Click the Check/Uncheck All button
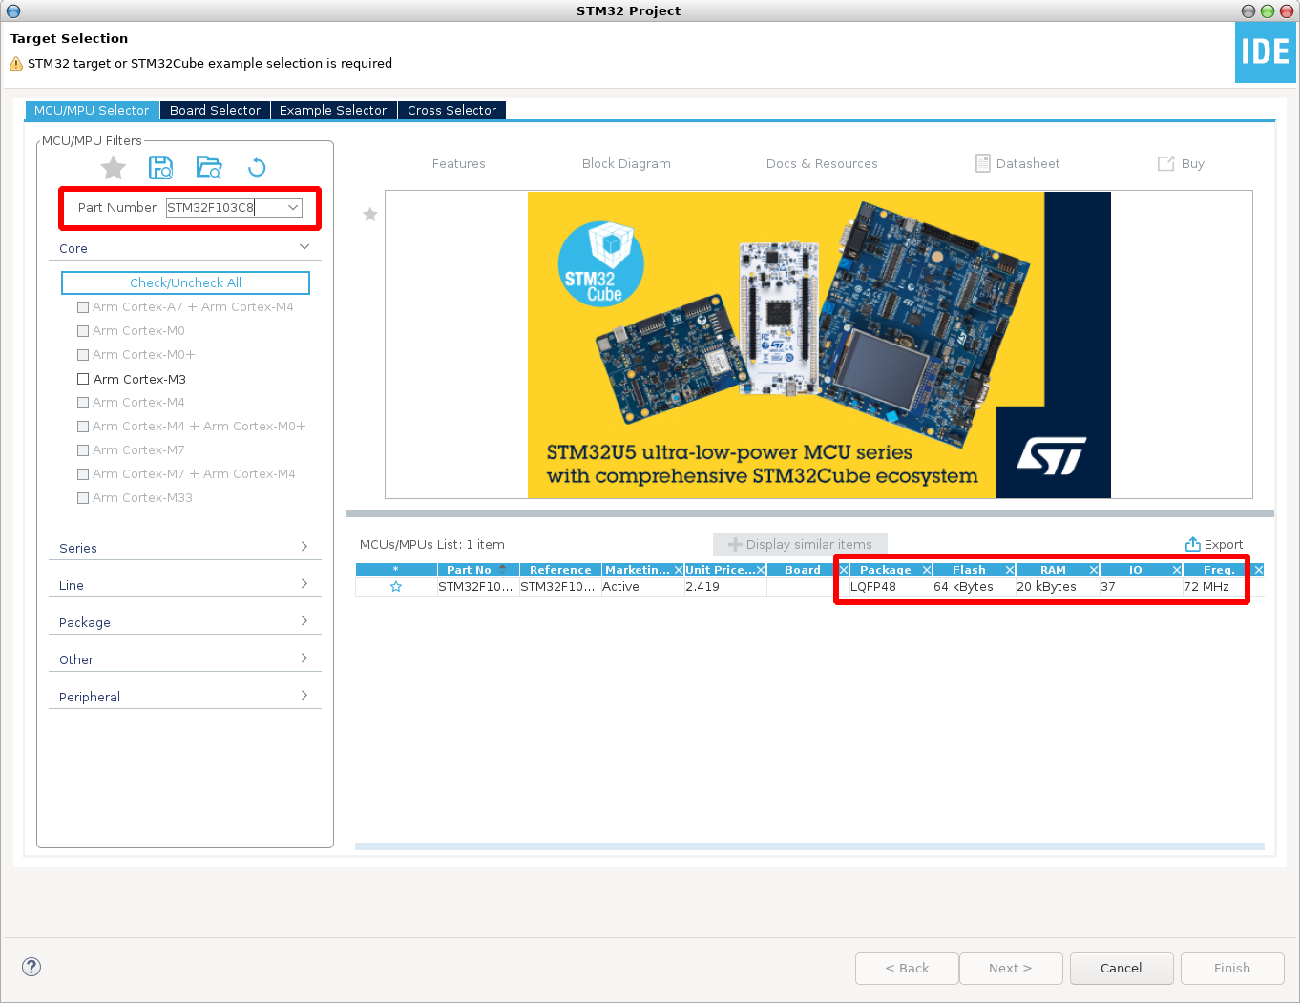Viewport: 1300px width, 1003px height. tap(185, 282)
